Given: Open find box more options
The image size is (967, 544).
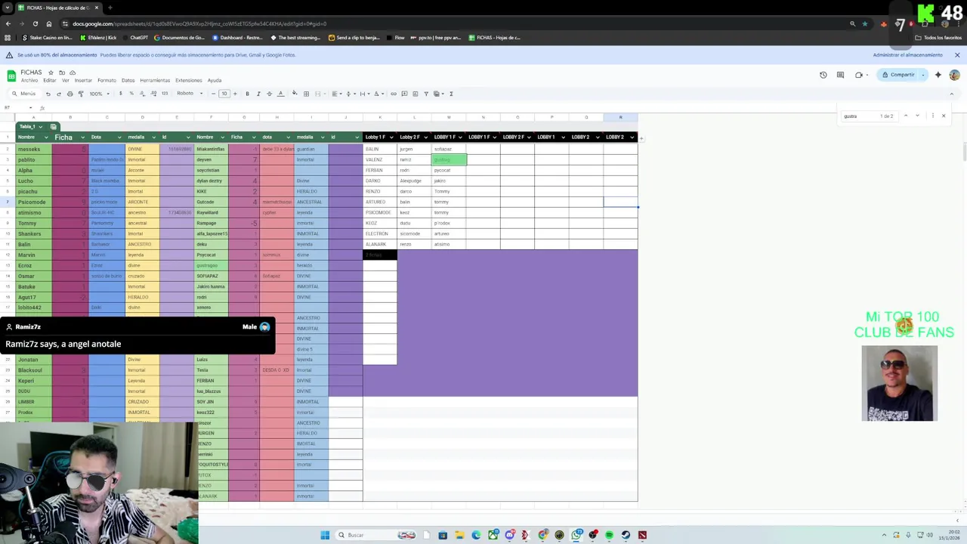Looking at the screenshot, I should pos(933,116).
